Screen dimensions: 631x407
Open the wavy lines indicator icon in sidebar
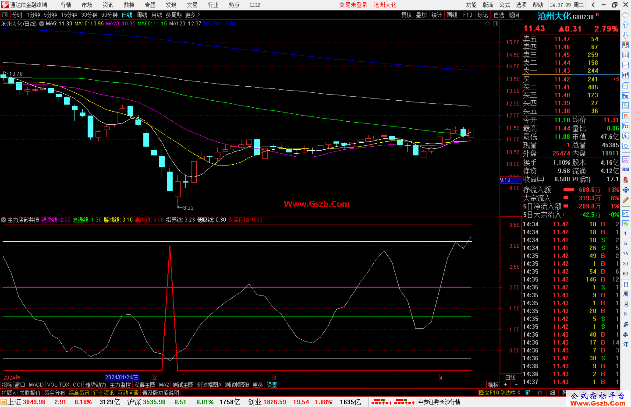(x=625, y=159)
